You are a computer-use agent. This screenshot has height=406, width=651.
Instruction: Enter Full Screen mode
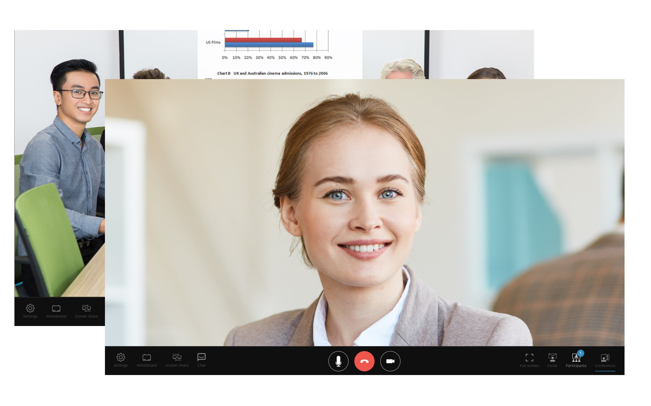point(529,360)
